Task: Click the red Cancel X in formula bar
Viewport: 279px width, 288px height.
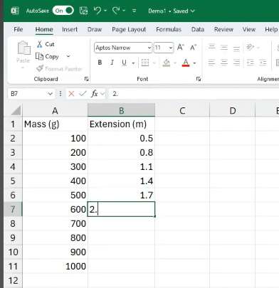Action: tap(71, 94)
